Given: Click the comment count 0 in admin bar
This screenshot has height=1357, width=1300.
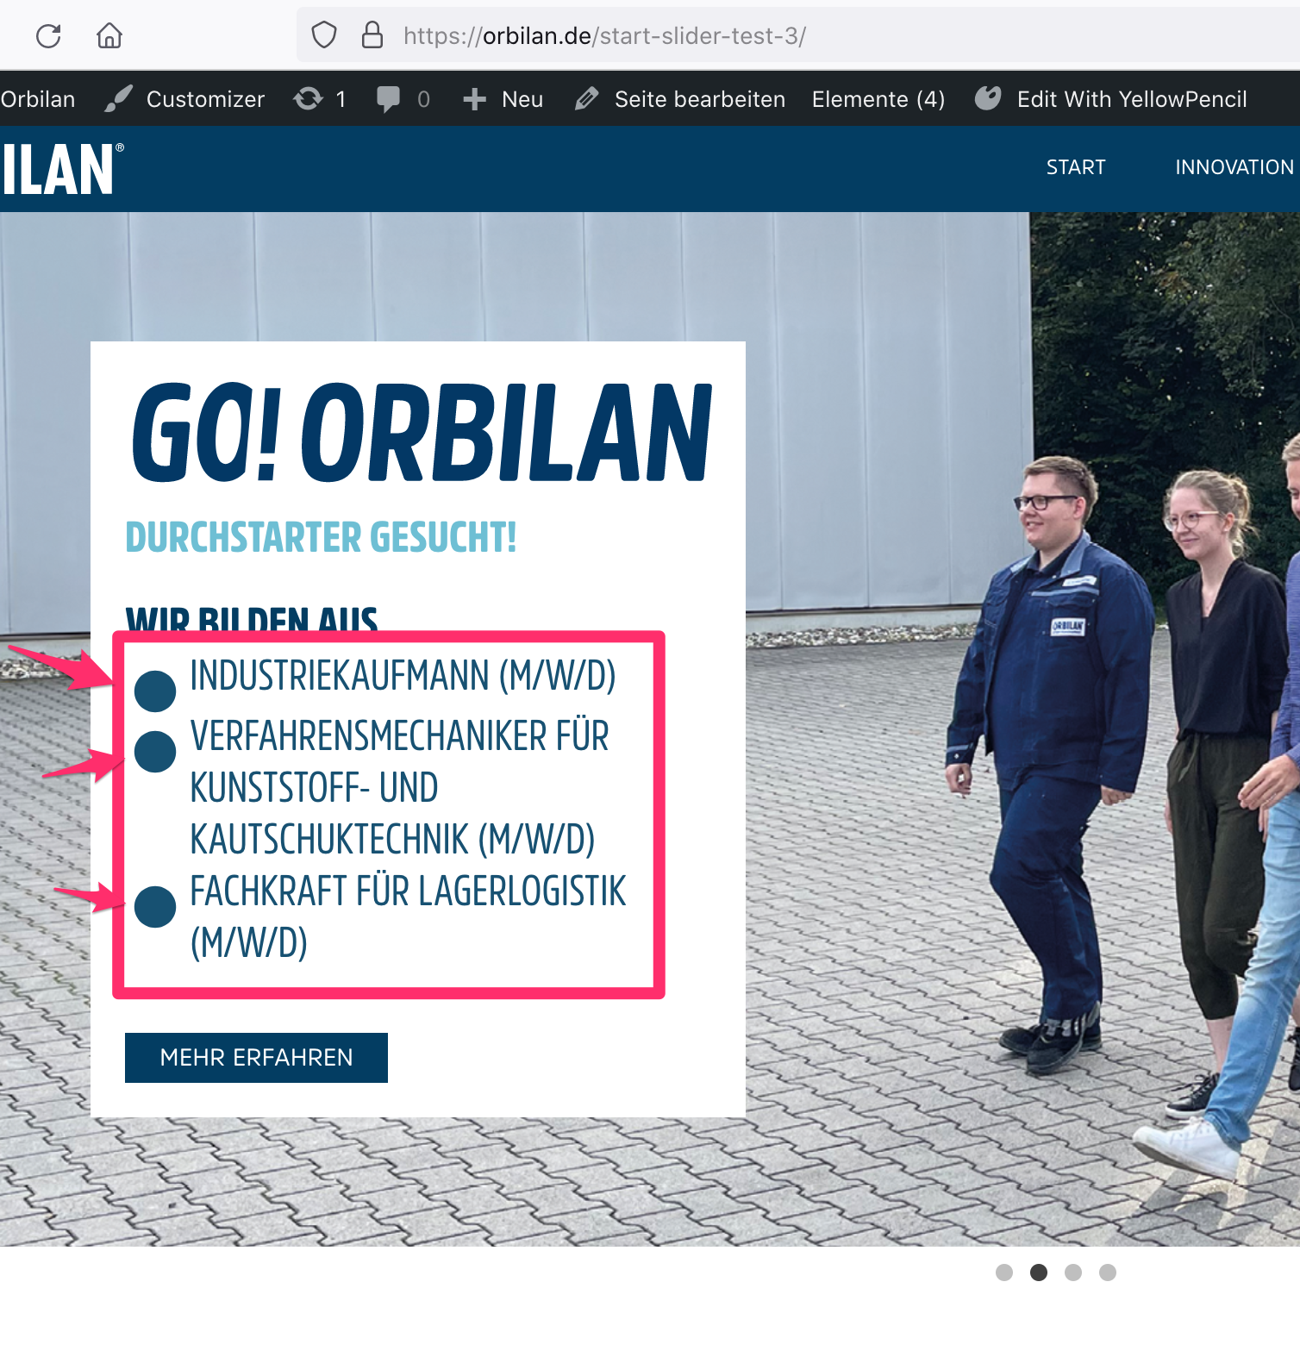Looking at the screenshot, I should click(x=423, y=99).
